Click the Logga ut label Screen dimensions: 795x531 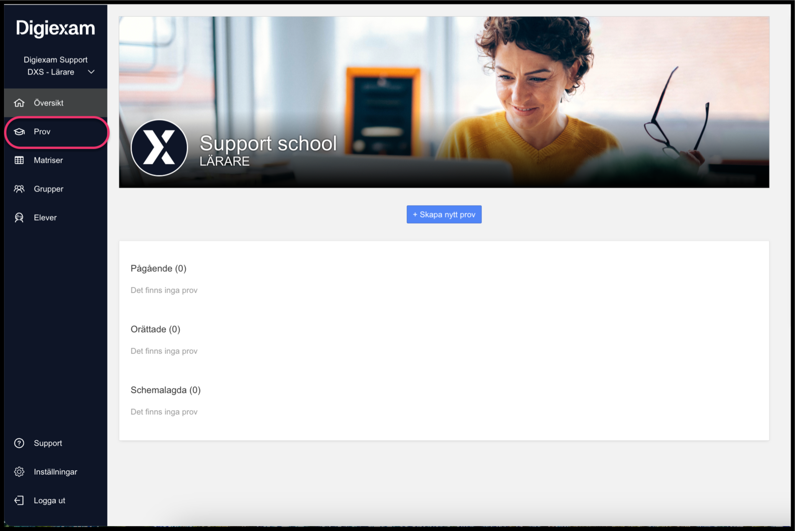pyautogui.click(x=49, y=500)
